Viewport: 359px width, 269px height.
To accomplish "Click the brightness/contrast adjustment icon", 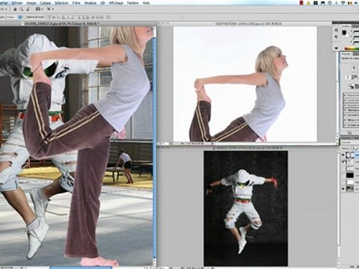I will tap(354, 67).
